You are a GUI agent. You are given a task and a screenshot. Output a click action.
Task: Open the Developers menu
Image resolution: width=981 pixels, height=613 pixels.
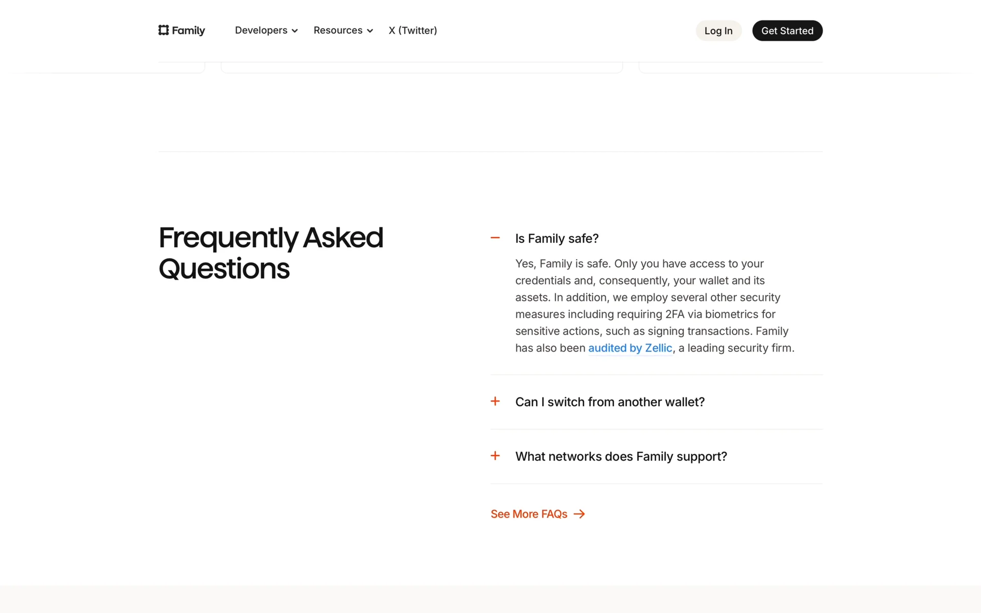coord(261,31)
